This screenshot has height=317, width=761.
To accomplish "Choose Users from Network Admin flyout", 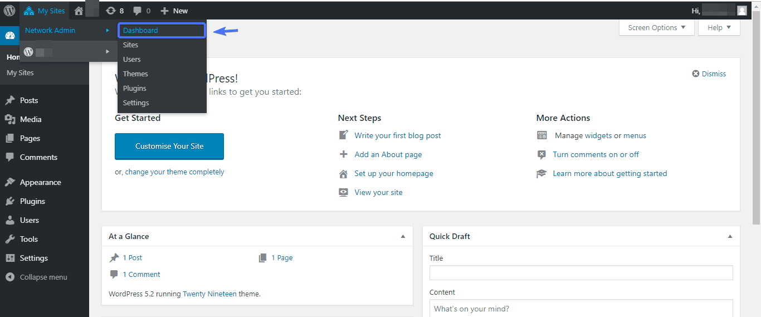I will (132, 59).
